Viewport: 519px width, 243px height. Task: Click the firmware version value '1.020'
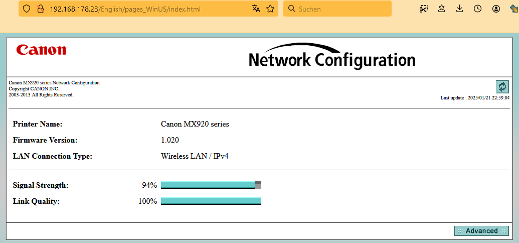coord(170,140)
